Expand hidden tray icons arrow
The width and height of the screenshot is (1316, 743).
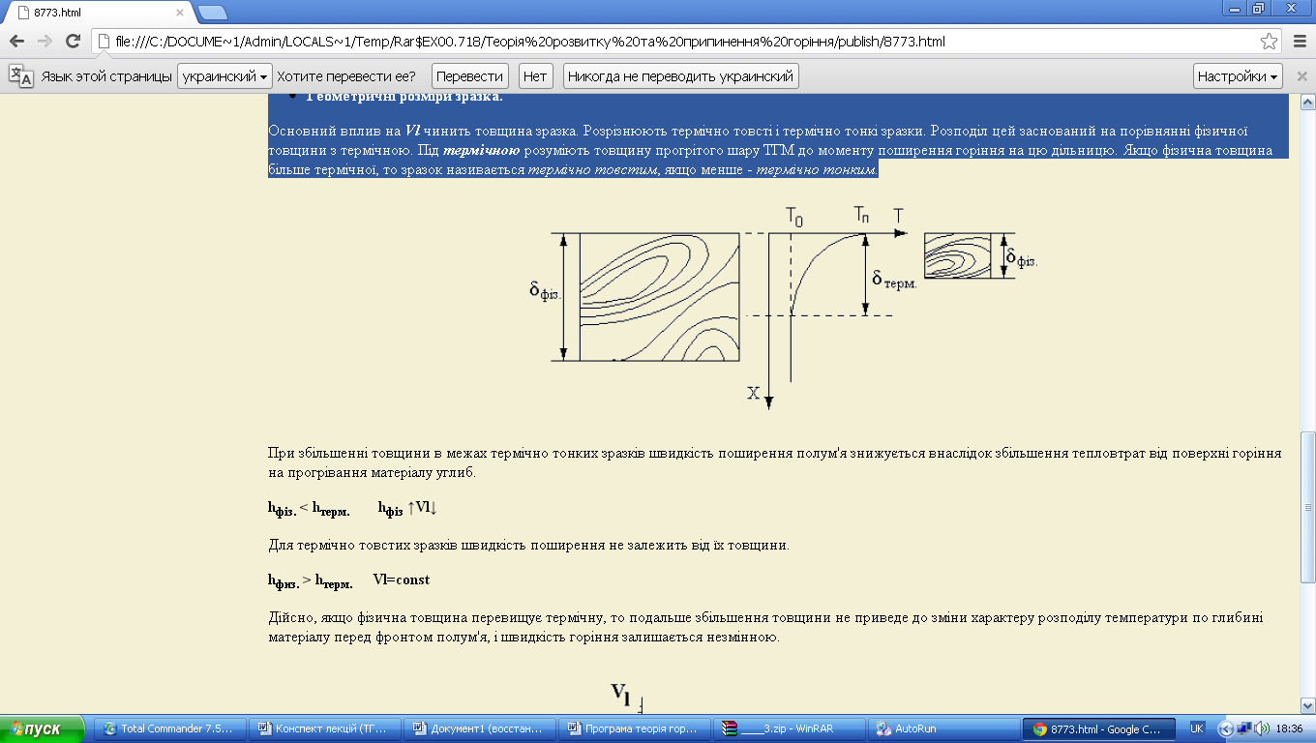tap(1224, 729)
